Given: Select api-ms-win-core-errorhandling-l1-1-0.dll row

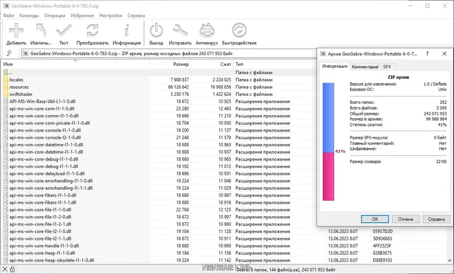Looking at the screenshot, I should tap(159, 181).
